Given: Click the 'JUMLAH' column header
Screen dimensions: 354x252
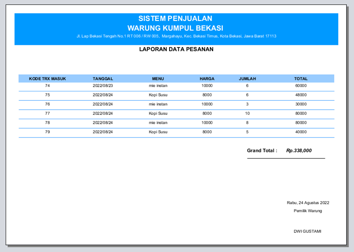Looking at the screenshot, I should click(247, 79).
